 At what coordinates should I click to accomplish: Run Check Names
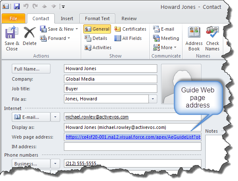[x=212, y=38]
